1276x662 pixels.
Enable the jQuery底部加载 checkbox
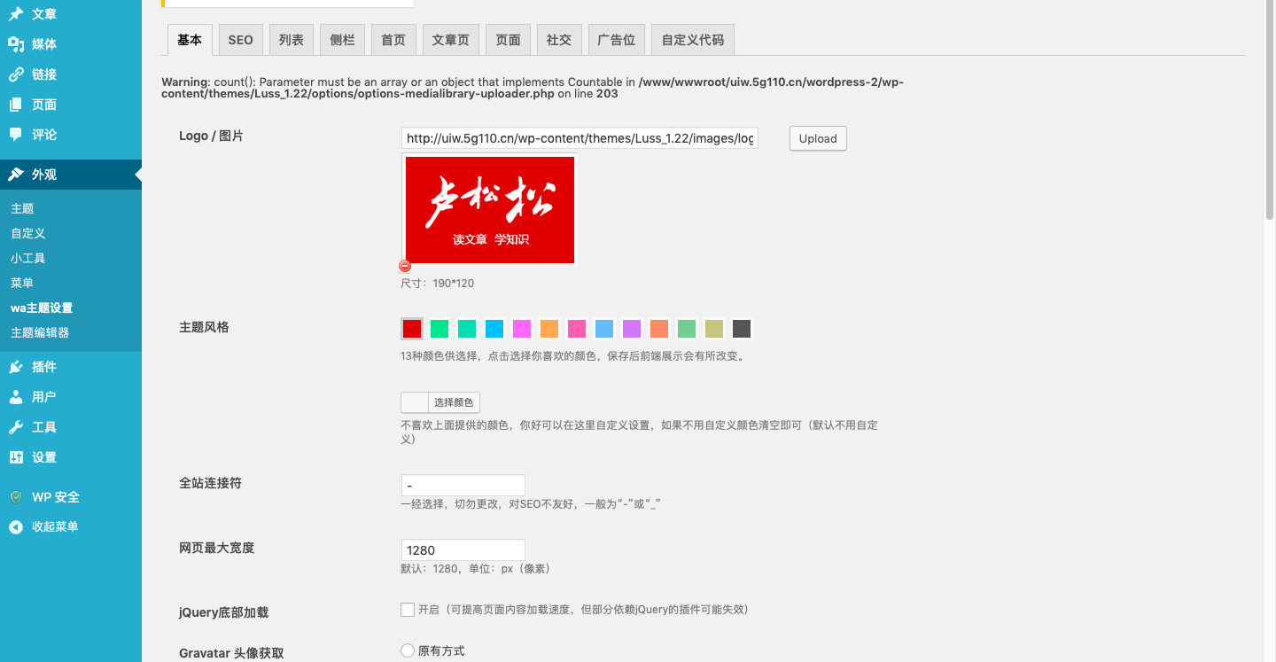408,610
